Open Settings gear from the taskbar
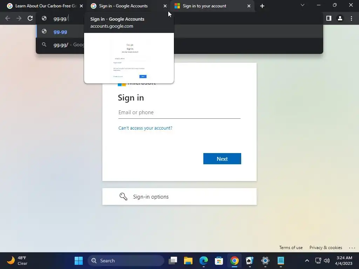 point(265,261)
